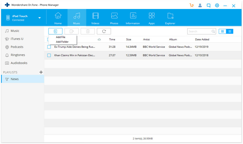Expand the iPod Touch device dropdown

point(39,18)
